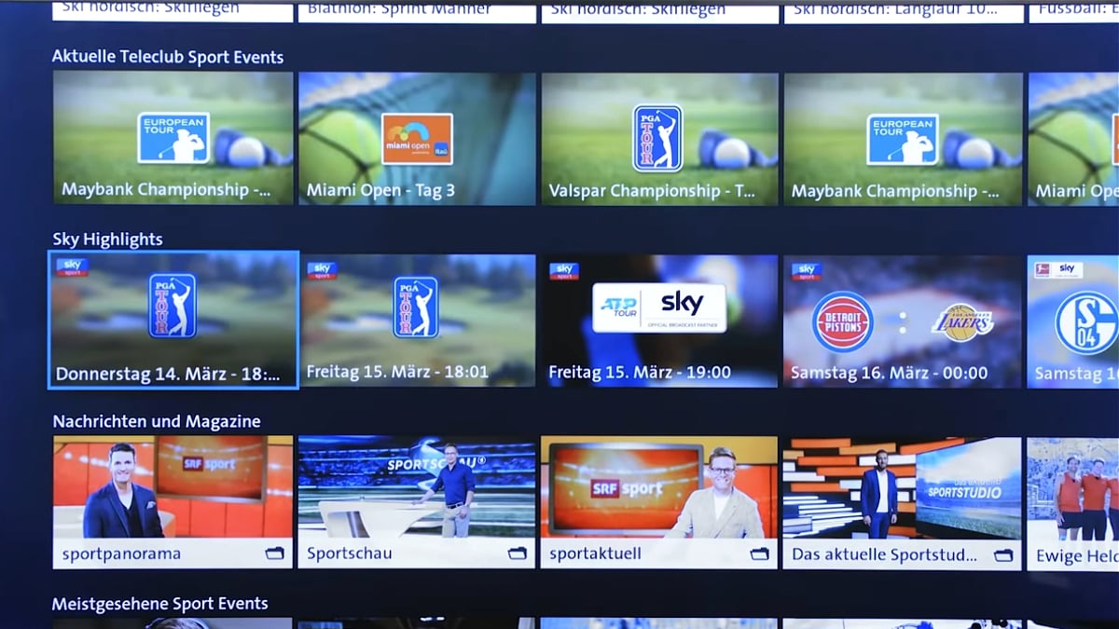
Task: Click the PGA Tour logo on the Valspar Championship card
Action: (657, 138)
